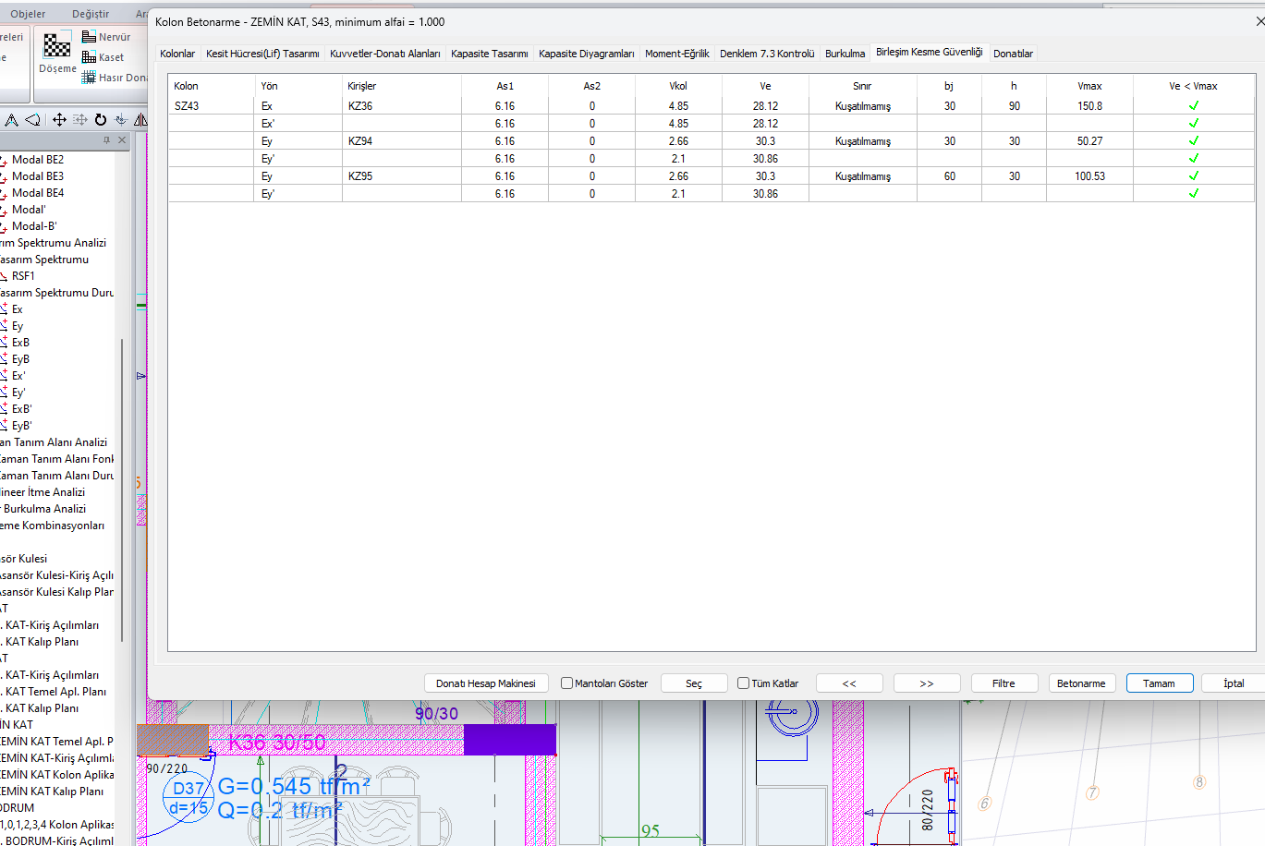Image resolution: width=1265 pixels, height=846 pixels.
Task: Click the A-shaped compass tool icon
Action: pos(11,120)
